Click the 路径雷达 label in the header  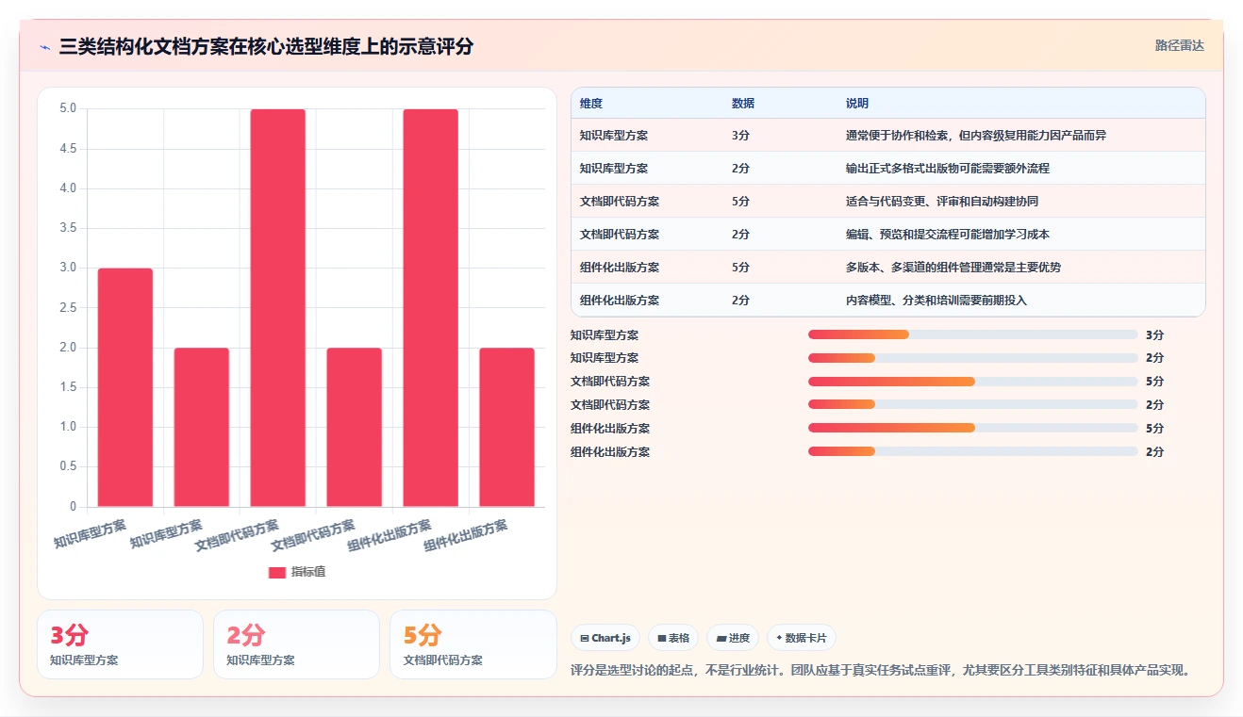(x=1180, y=45)
